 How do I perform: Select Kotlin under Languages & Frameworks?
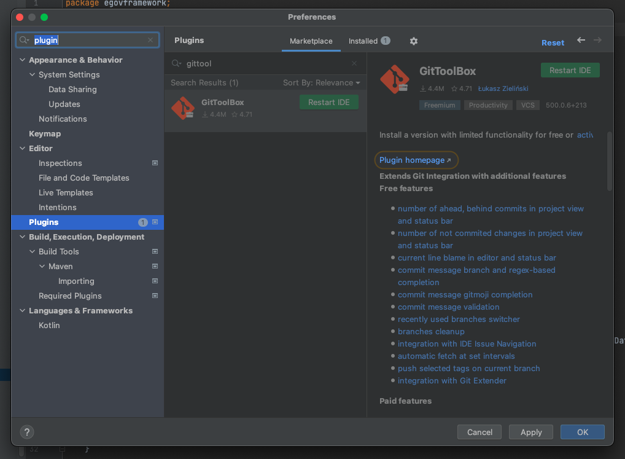[49, 326]
